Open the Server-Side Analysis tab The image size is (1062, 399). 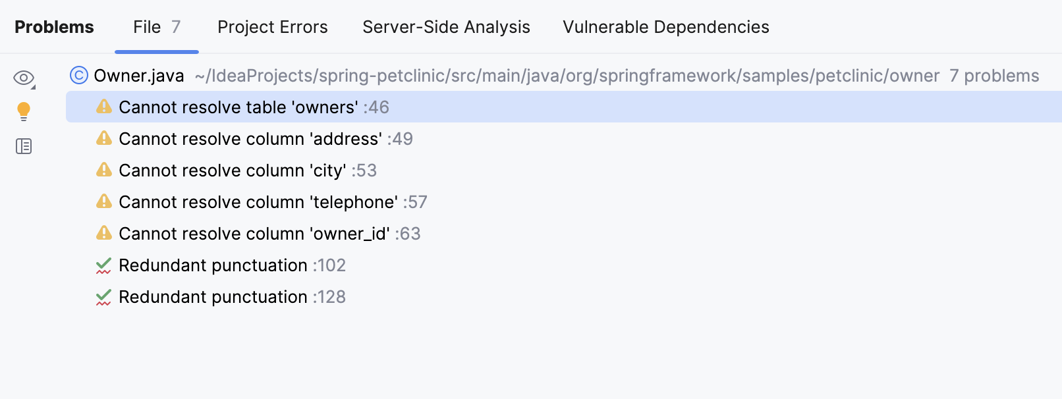pos(446,27)
